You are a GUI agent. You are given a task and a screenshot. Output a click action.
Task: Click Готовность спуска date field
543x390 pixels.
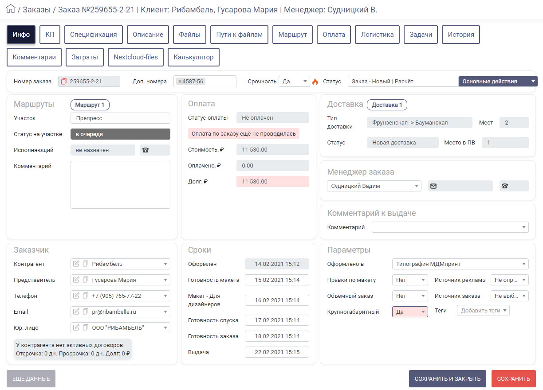pyautogui.click(x=277, y=320)
